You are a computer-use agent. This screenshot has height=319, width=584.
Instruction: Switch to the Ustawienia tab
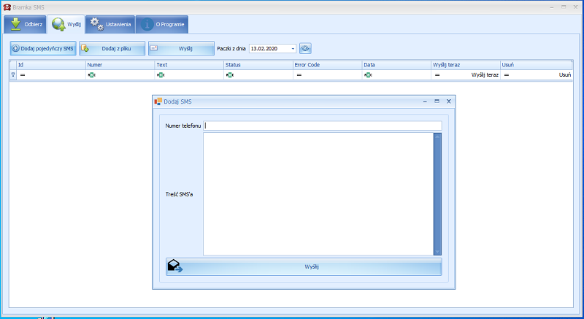[x=110, y=24]
